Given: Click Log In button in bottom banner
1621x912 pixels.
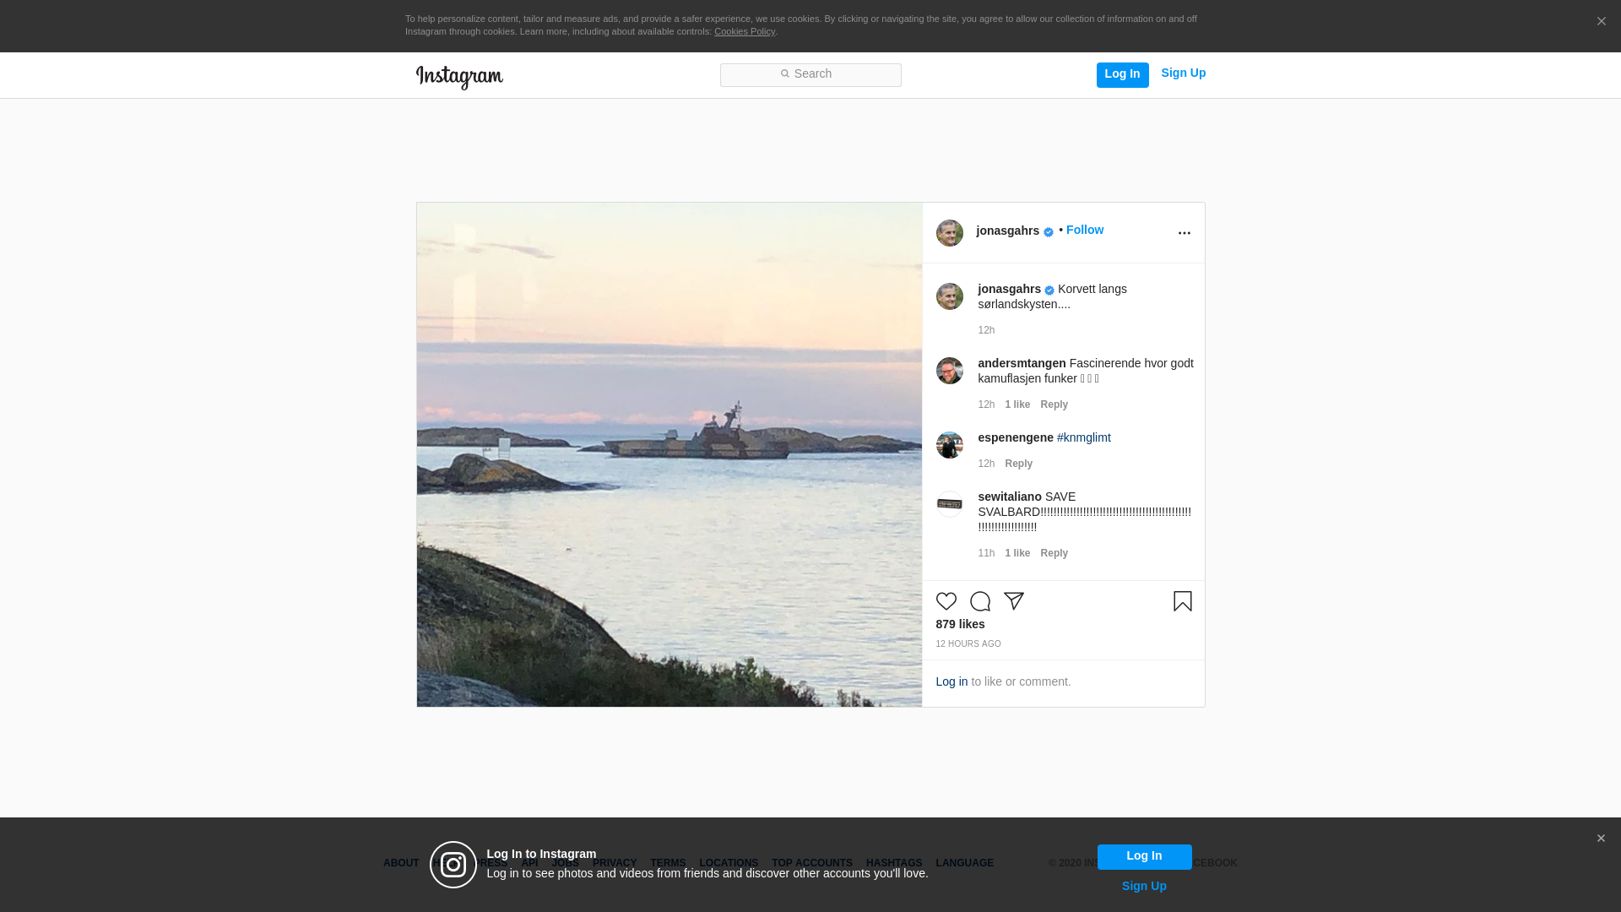Looking at the screenshot, I should point(1144,856).
